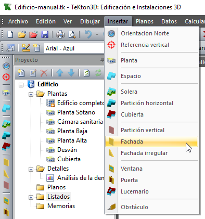This screenshot has height=219, width=205.
Task: Open the Datos menu
Action: (x=169, y=21)
